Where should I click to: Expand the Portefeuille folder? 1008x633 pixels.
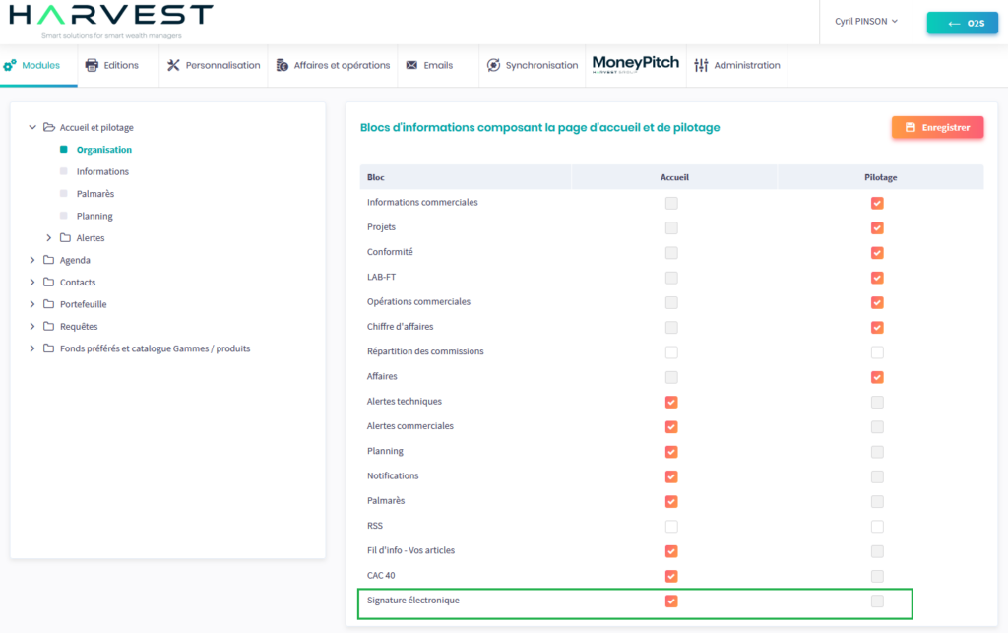pos(32,304)
